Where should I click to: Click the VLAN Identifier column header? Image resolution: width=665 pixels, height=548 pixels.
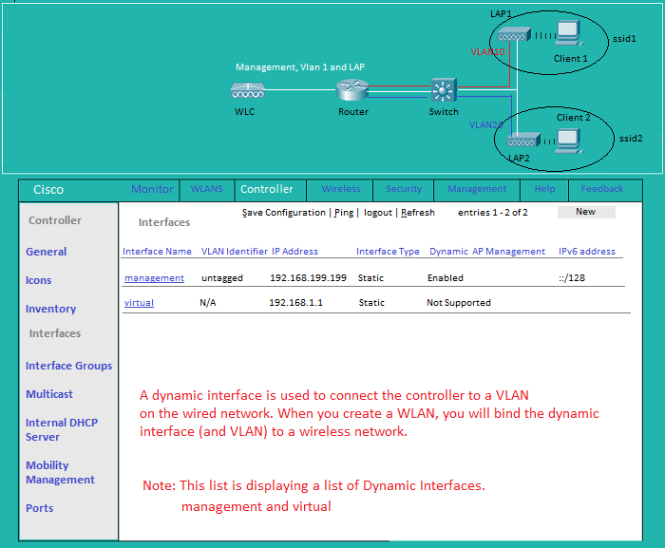coord(235,252)
